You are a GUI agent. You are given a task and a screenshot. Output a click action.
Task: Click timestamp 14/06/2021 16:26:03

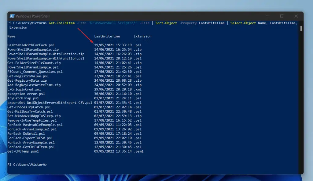(x=113, y=54)
